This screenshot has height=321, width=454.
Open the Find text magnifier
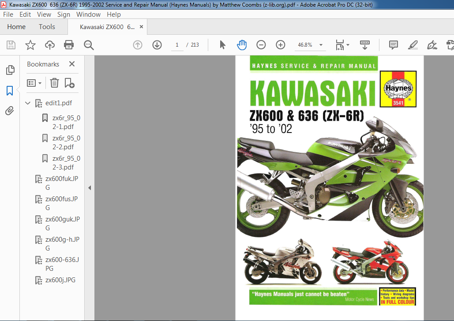pos(89,45)
